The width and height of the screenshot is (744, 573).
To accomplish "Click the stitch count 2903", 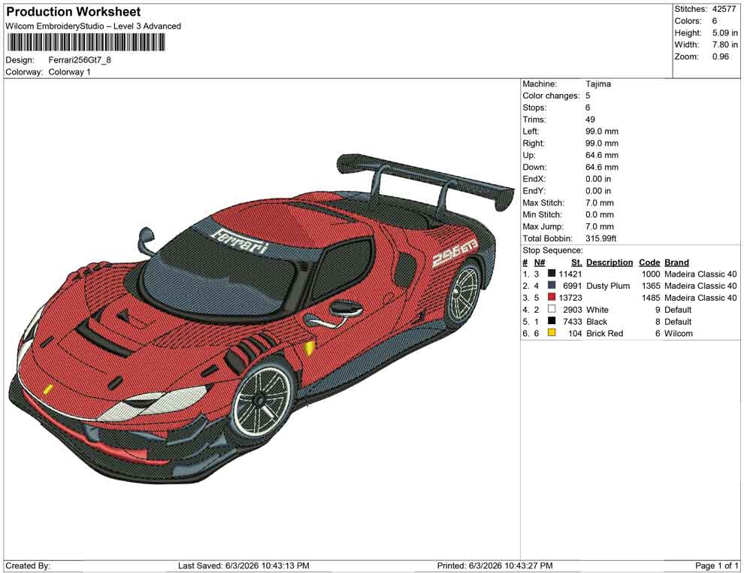I will point(572,310).
